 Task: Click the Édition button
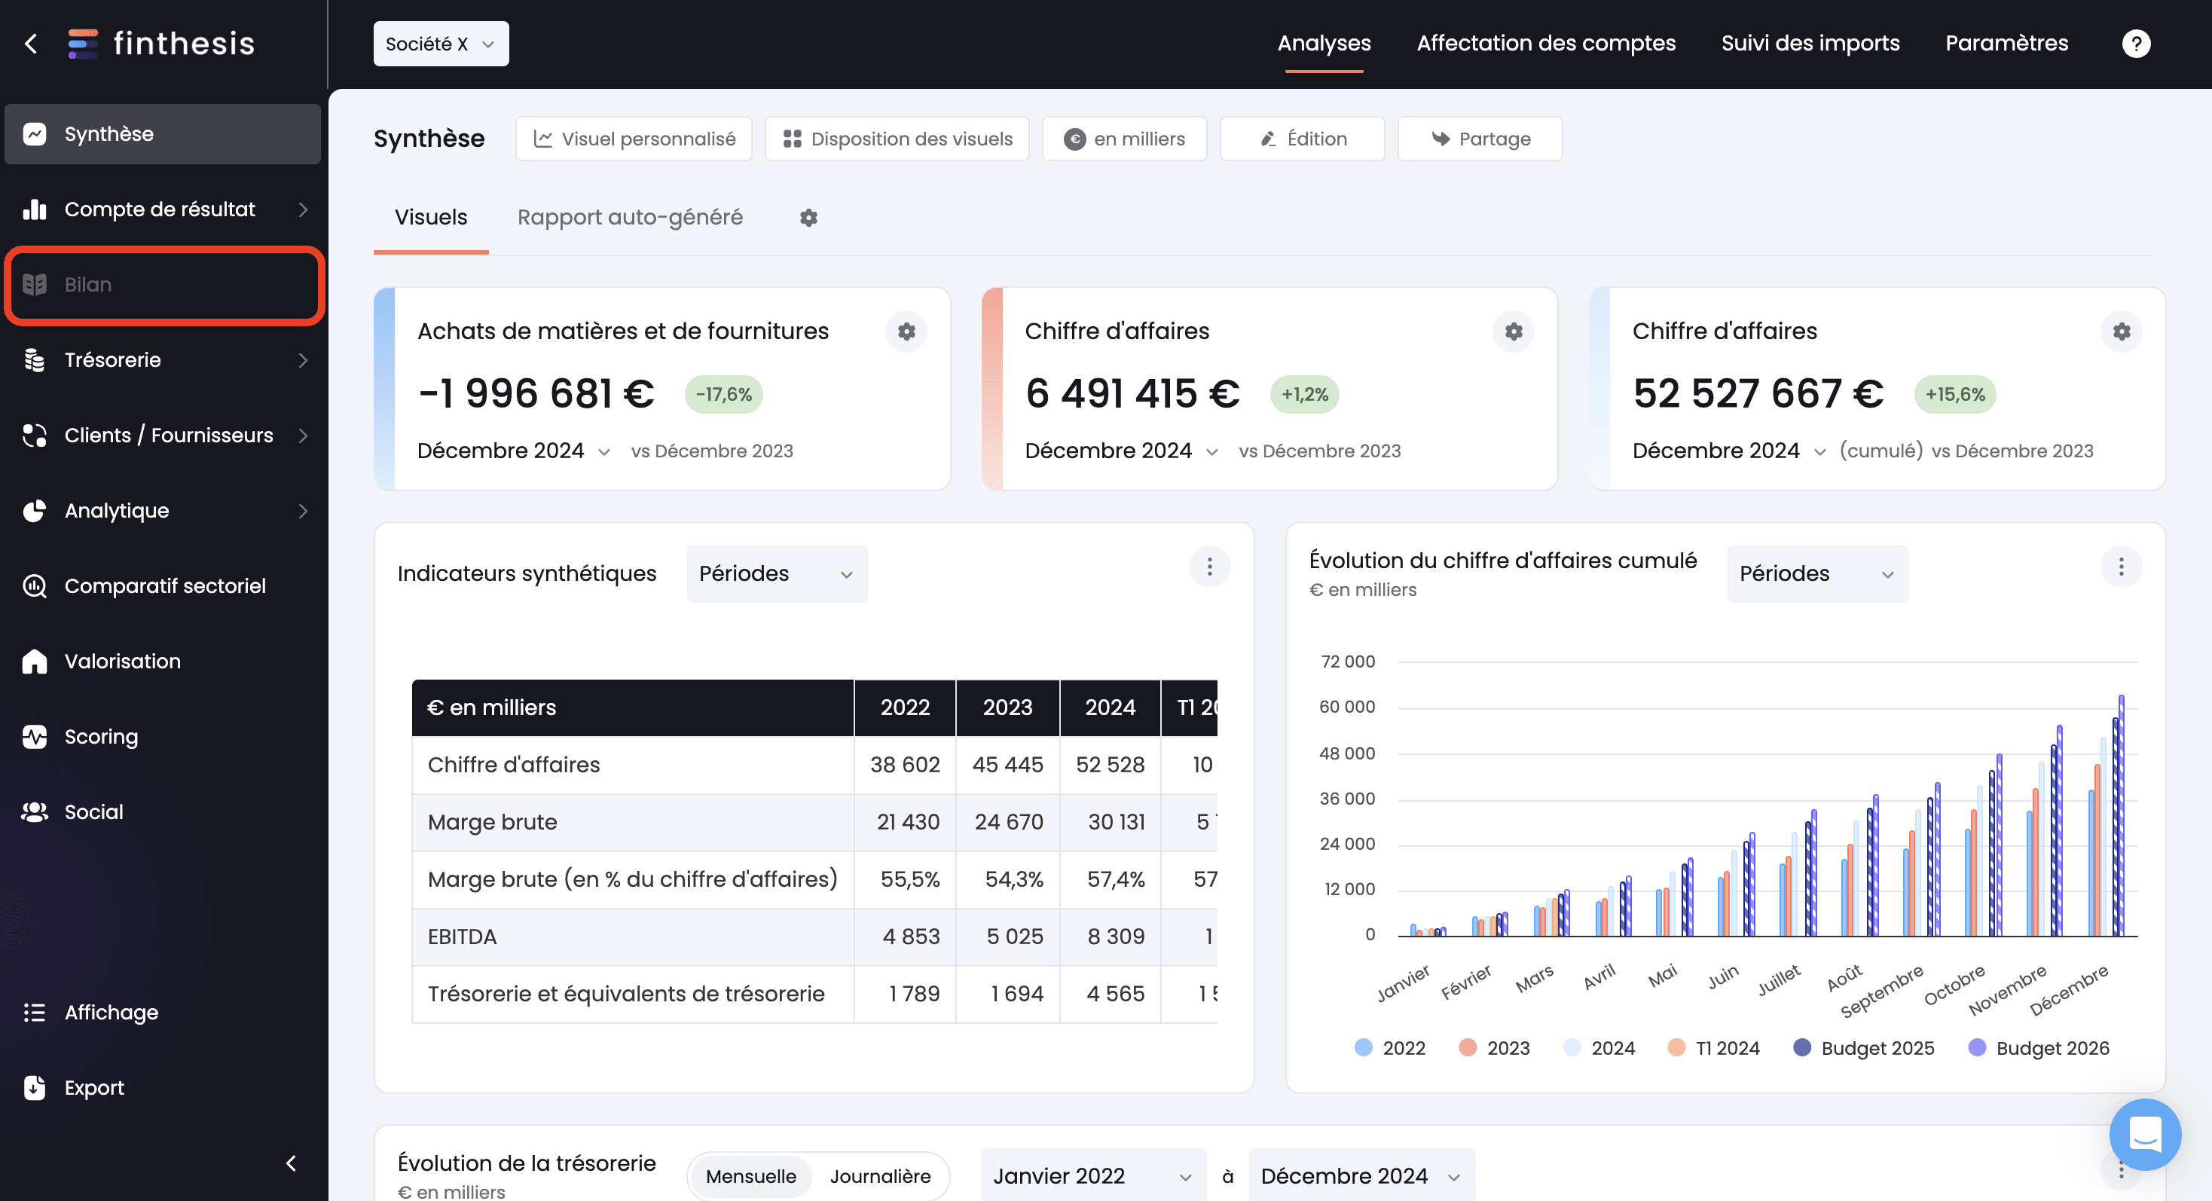point(1302,138)
